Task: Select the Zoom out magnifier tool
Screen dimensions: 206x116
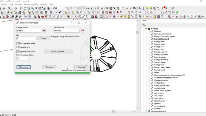Action: [x=36, y=8]
